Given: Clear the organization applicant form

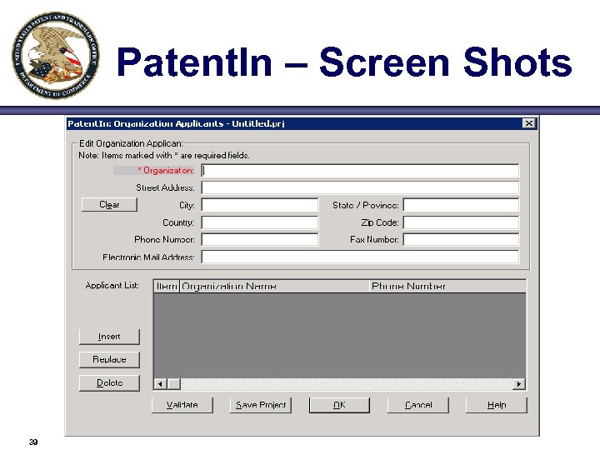Looking at the screenshot, I should pos(109,205).
